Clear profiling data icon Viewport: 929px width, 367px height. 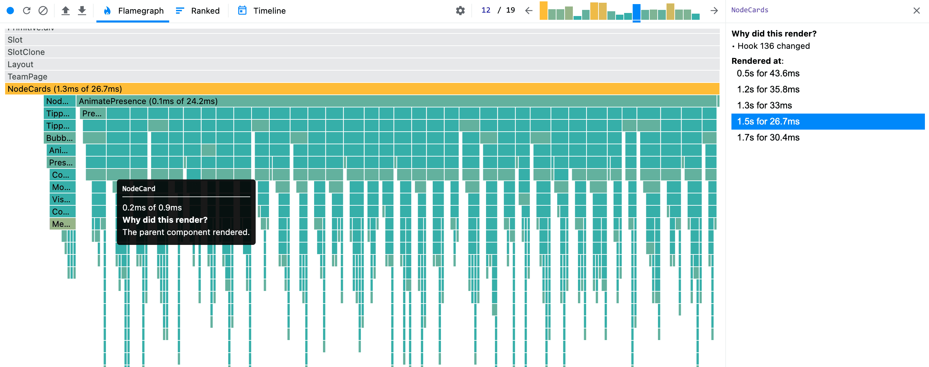tap(43, 11)
